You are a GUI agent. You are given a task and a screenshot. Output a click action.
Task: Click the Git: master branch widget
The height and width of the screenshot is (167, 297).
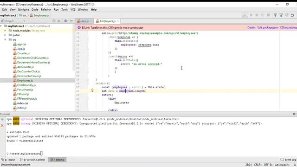tap(282, 165)
